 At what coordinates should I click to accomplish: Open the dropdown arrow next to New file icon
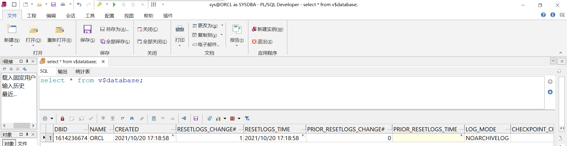(x=32, y=4)
